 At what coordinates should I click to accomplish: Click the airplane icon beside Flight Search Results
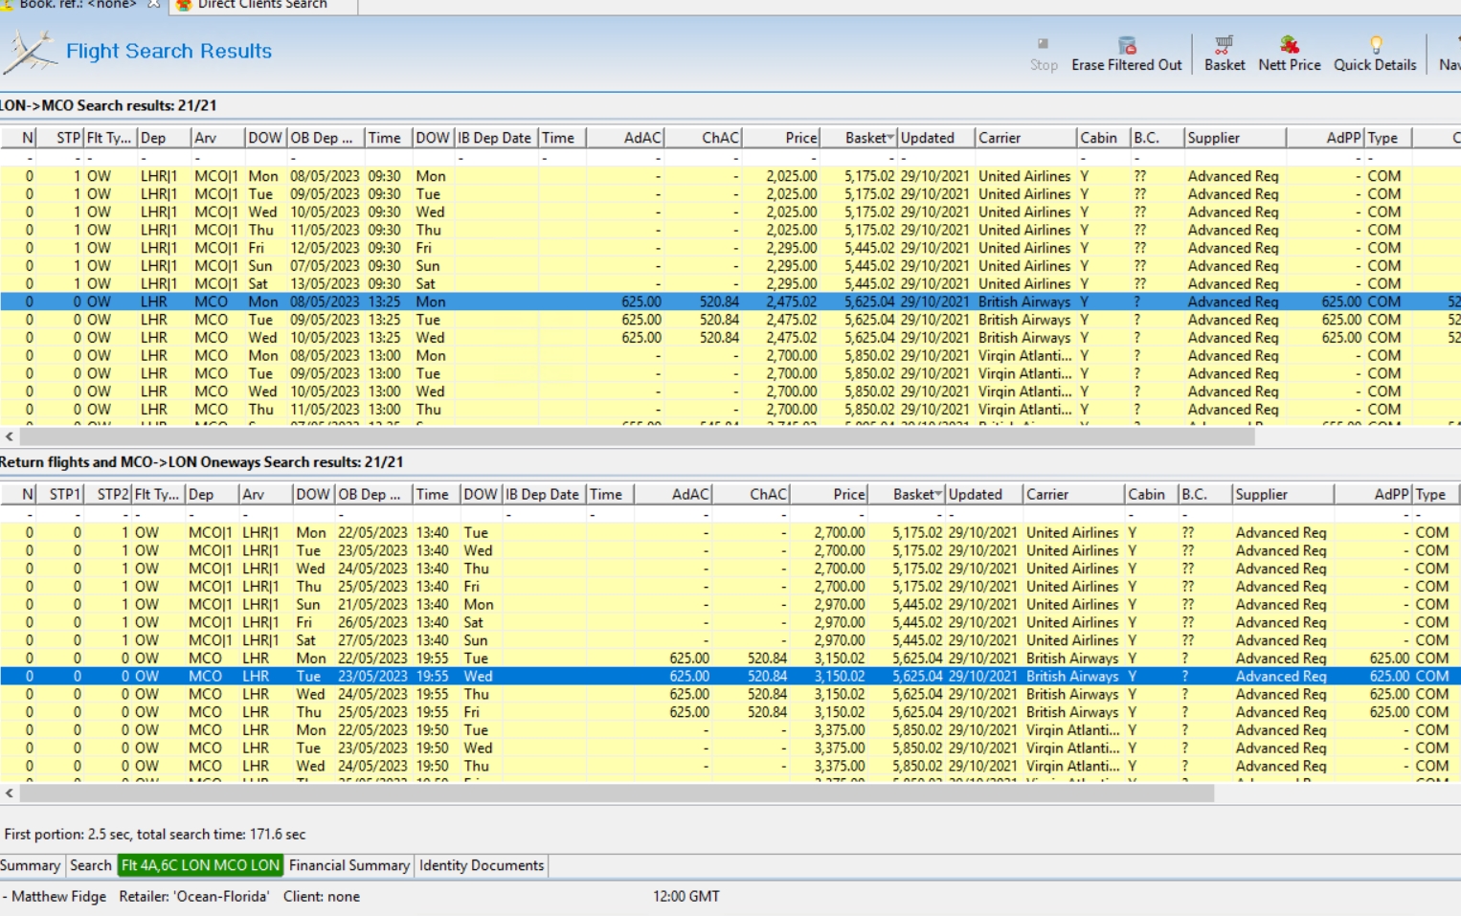tap(30, 52)
